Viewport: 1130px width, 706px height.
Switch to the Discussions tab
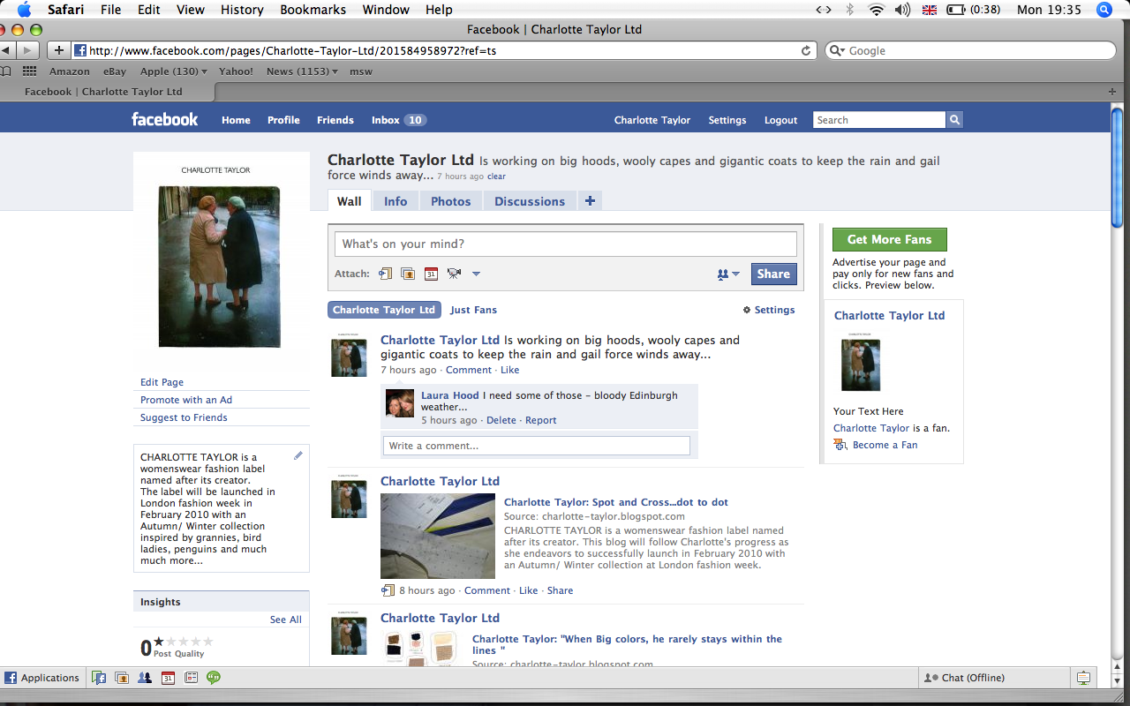click(530, 201)
